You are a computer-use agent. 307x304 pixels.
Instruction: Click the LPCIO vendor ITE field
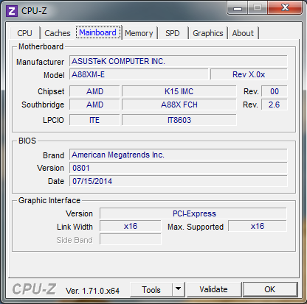(x=94, y=120)
